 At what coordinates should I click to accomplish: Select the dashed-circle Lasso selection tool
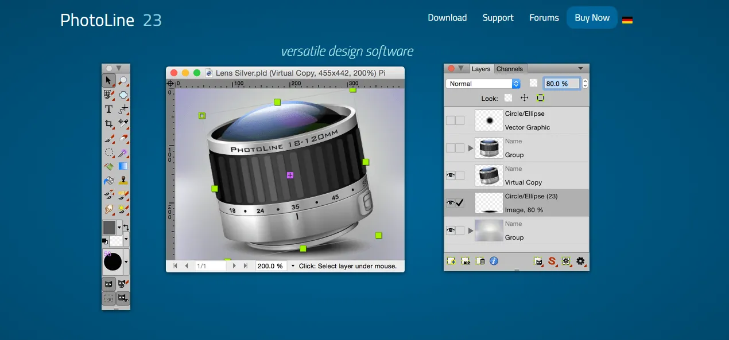click(108, 153)
